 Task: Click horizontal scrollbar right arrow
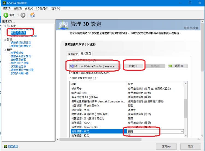pyautogui.click(x=199, y=139)
